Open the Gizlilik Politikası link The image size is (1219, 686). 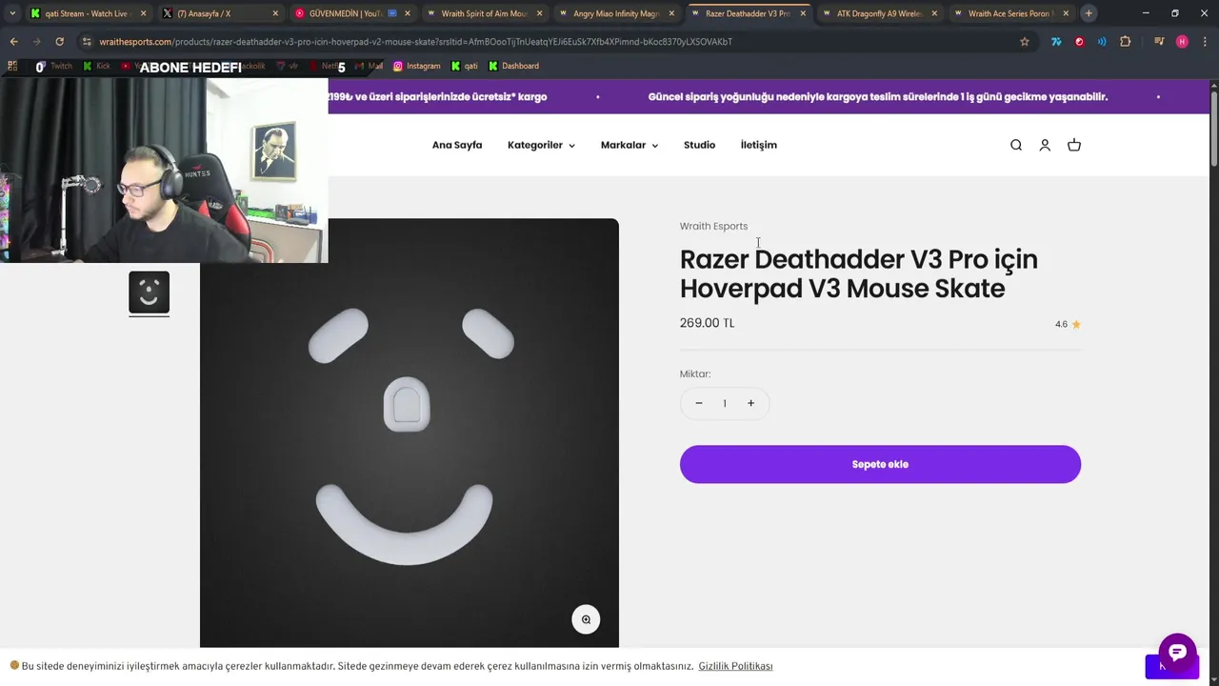click(735, 666)
